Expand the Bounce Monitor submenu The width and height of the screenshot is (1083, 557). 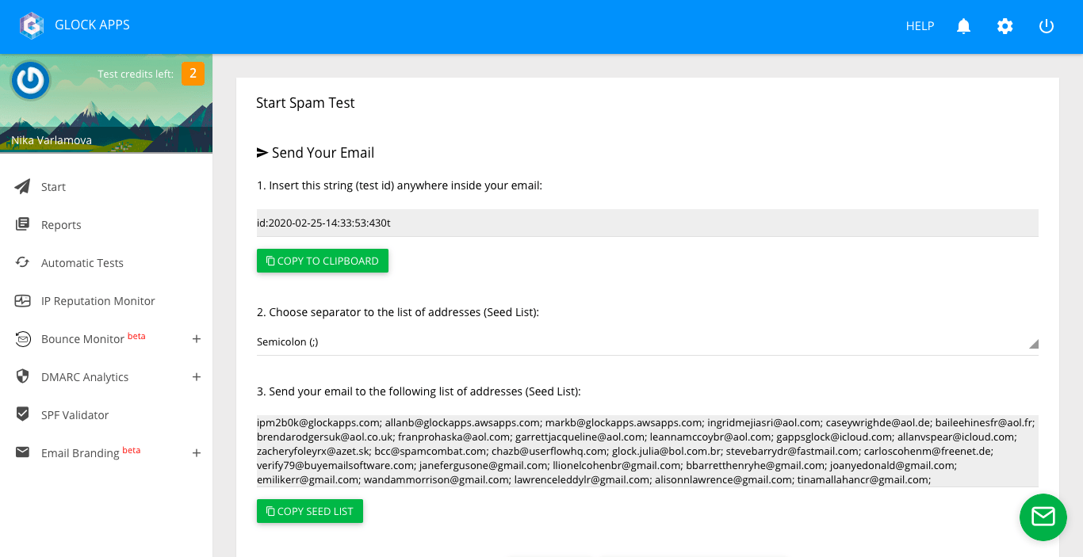(x=197, y=339)
